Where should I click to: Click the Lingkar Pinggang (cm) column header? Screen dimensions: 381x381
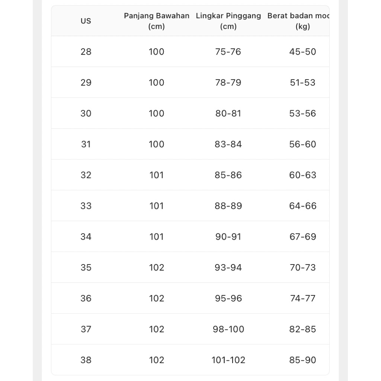click(x=228, y=21)
